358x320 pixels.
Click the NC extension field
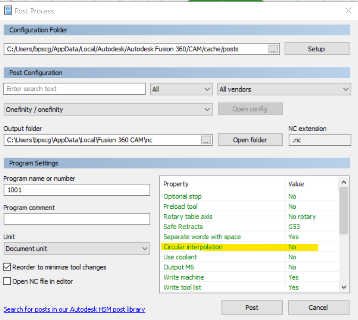[320, 140]
